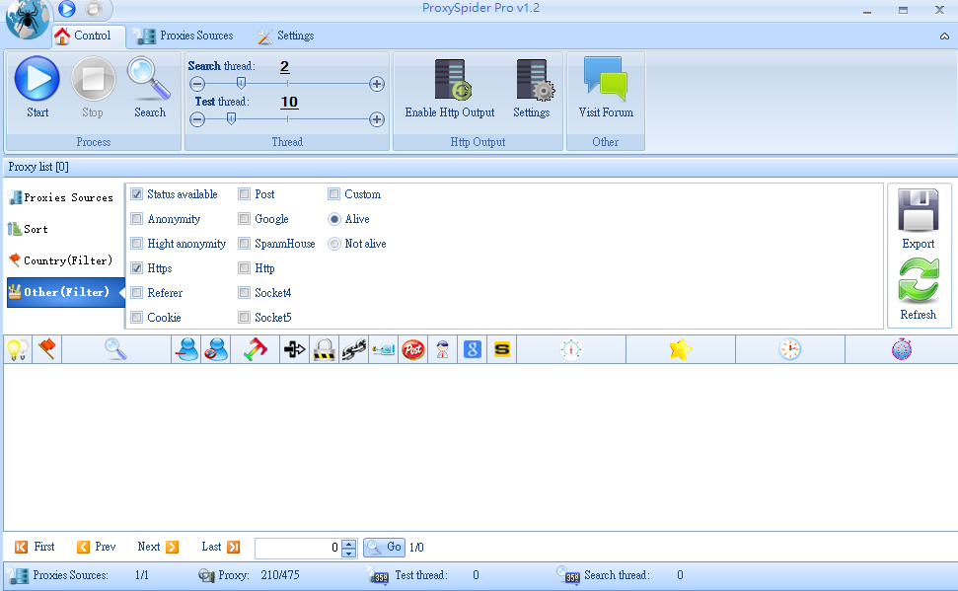Click the Post column header icon
Image resolution: width=958 pixels, height=591 pixels.
[412, 349]
